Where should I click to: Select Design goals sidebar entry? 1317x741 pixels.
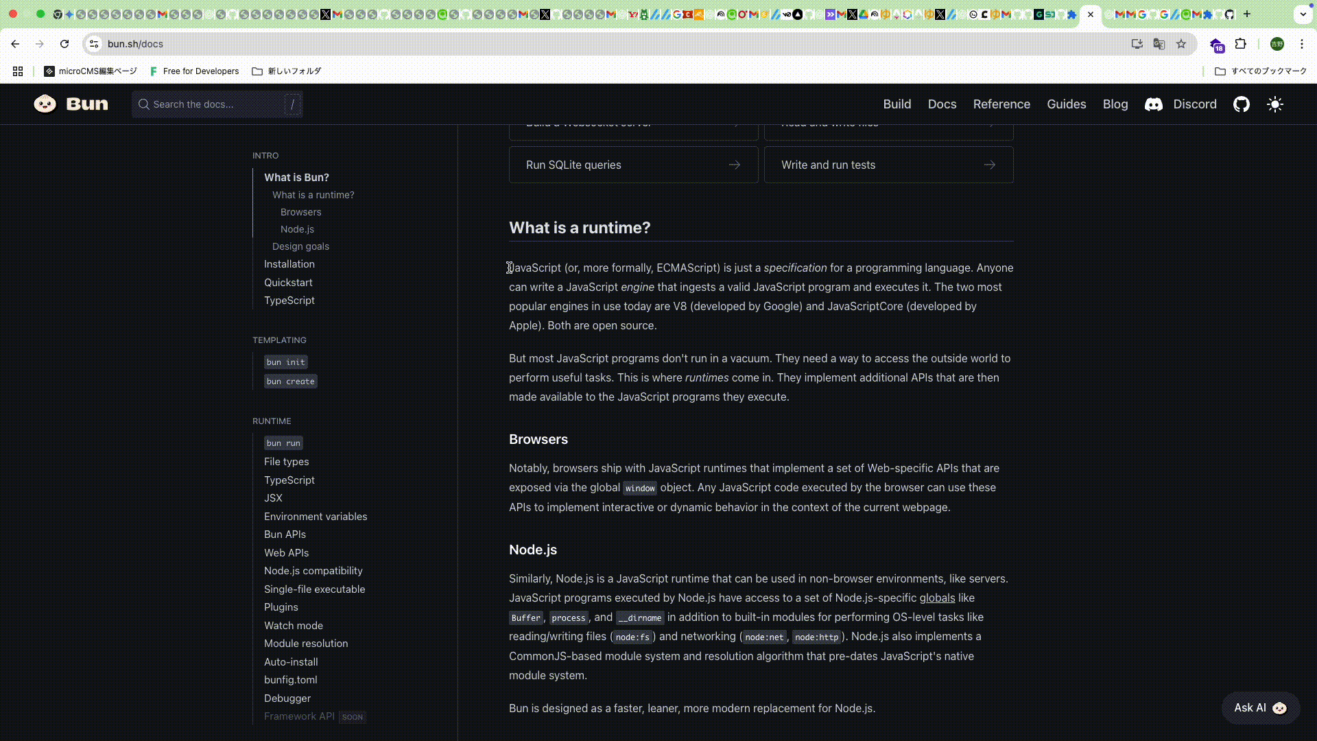pos(300,246)
